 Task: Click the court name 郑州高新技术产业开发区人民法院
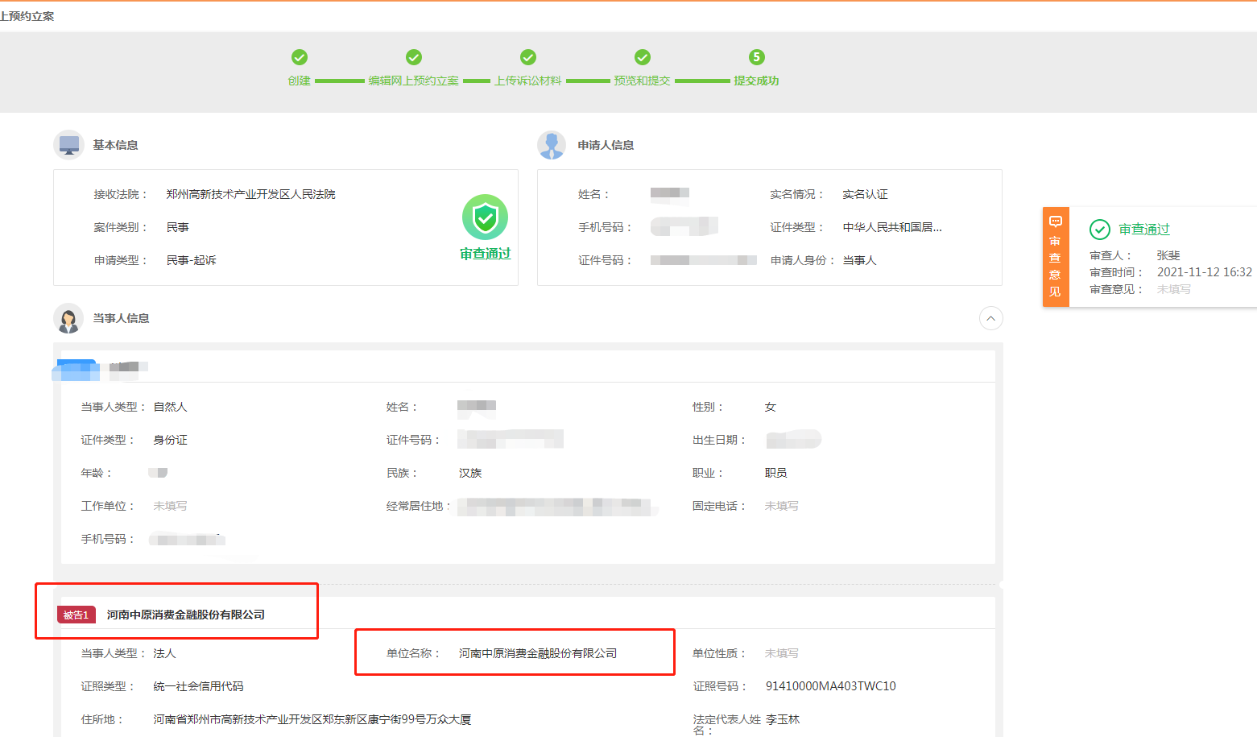click(x=251, y=194)
